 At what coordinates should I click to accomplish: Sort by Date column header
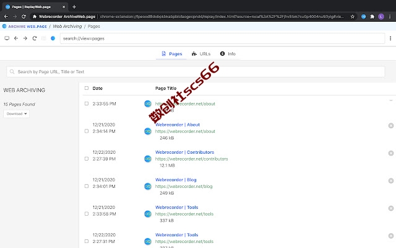pos(98,88)
